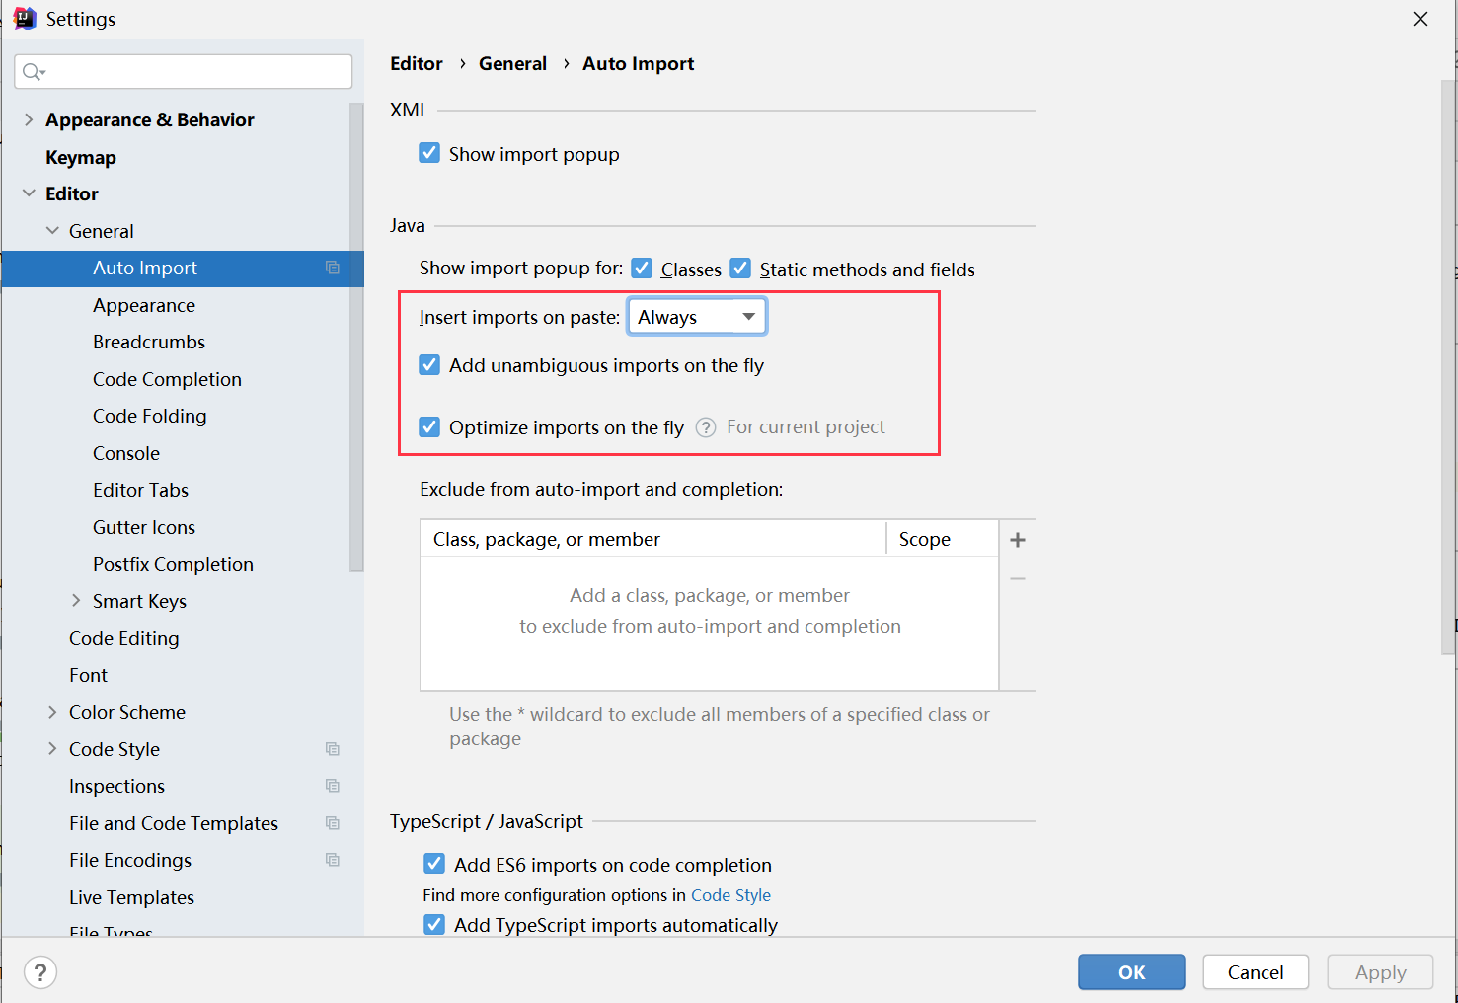Open the Code Folding settings page
The height and width of the screenshot is (1003, 1458).
click(150, 416)
